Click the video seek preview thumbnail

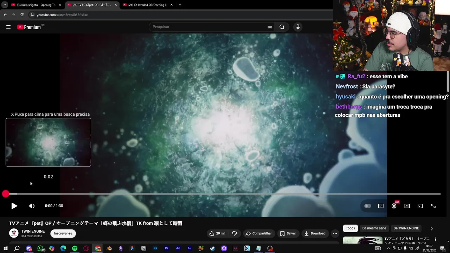pos(48,142)
